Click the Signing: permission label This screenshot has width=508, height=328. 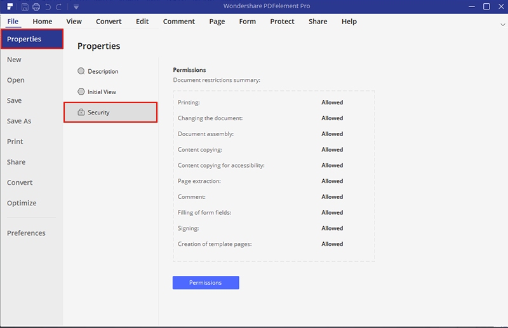188,228
